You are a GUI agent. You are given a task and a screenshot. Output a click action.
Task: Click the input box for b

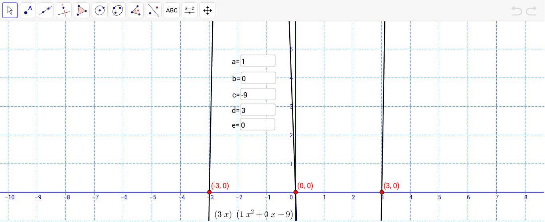click(x=258, y=78)
